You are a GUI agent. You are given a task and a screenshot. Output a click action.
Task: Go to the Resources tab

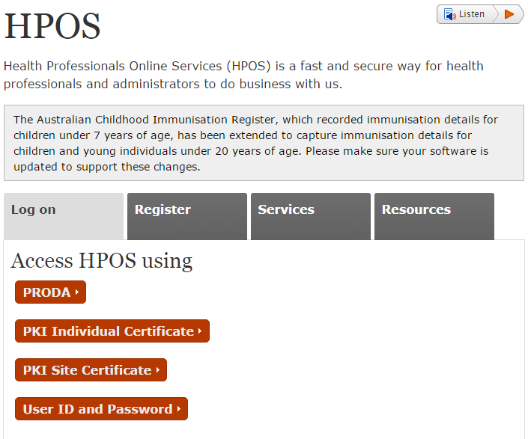434,216
